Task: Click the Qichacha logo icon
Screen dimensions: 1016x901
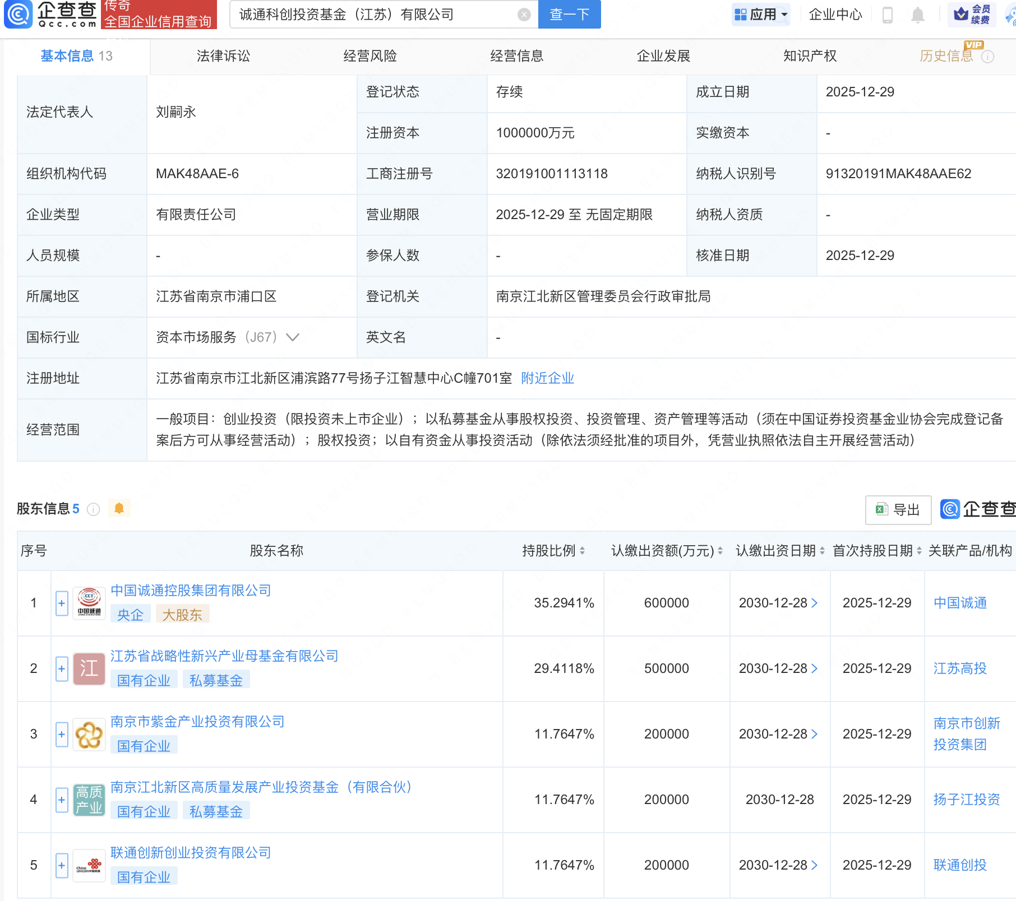Action: [x=19, y=15]
